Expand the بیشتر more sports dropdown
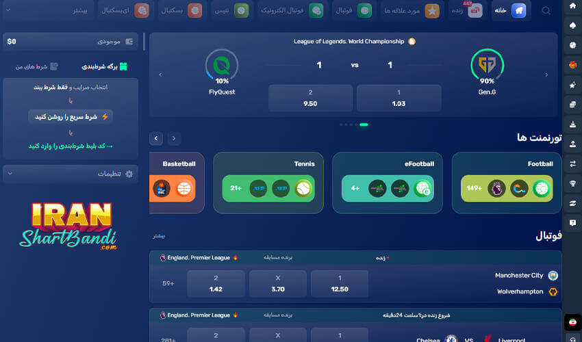Viewport: 582px width, 342px height. (x=48, y=10)
